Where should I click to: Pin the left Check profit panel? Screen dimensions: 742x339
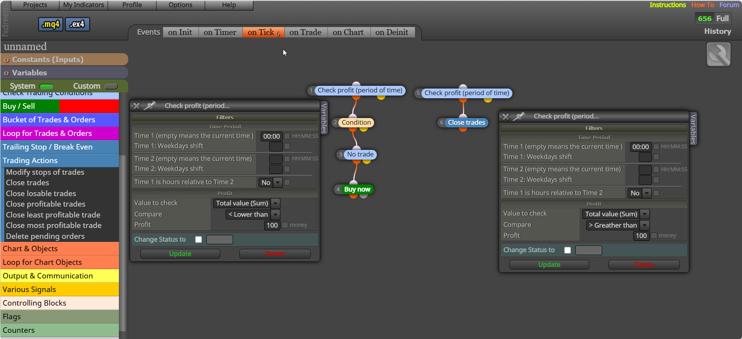[150, 106]
